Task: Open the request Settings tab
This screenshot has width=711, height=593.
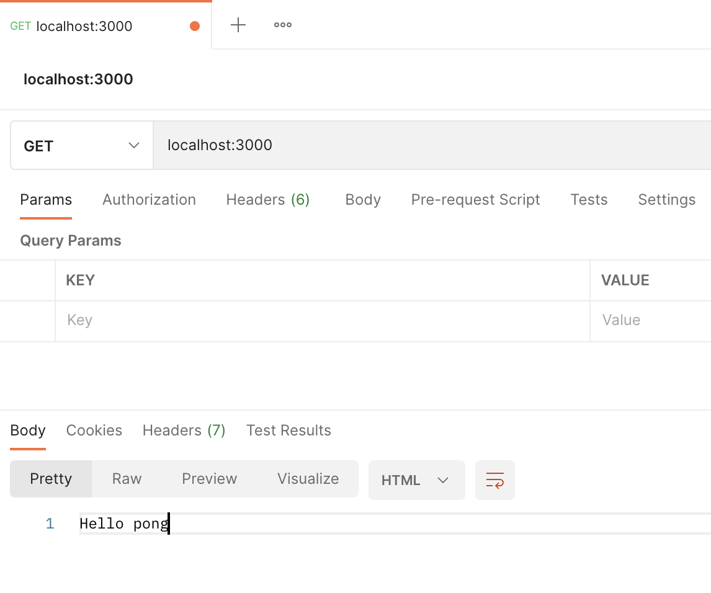Action: coord(666,200)
